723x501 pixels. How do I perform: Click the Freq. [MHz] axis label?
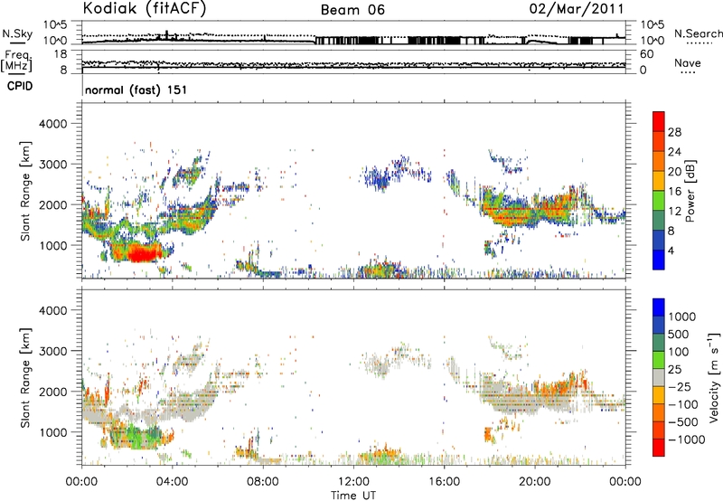[16, 61]
